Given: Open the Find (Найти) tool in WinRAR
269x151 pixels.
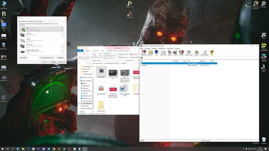Looking at the screenshot, I should (175, 52).
